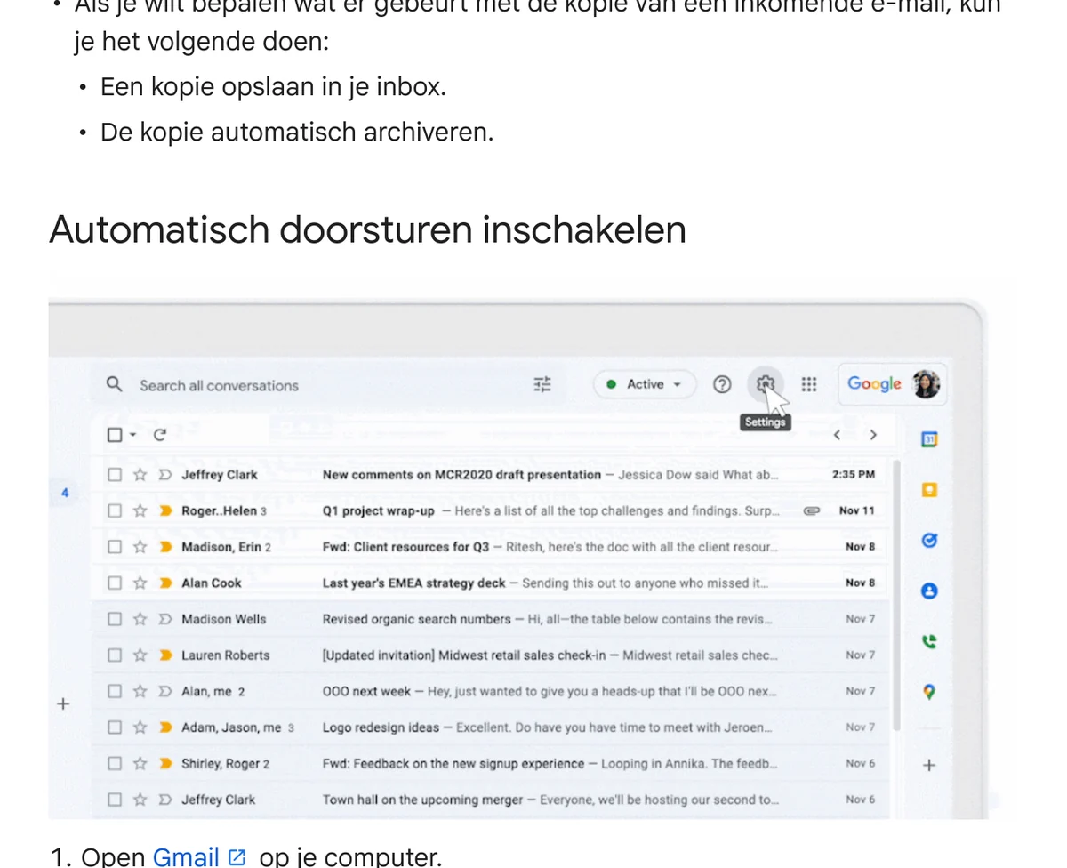Select checkbox for Shirley, Roger email
Viewport: 1067px width, 868px height.
(115, 763)
